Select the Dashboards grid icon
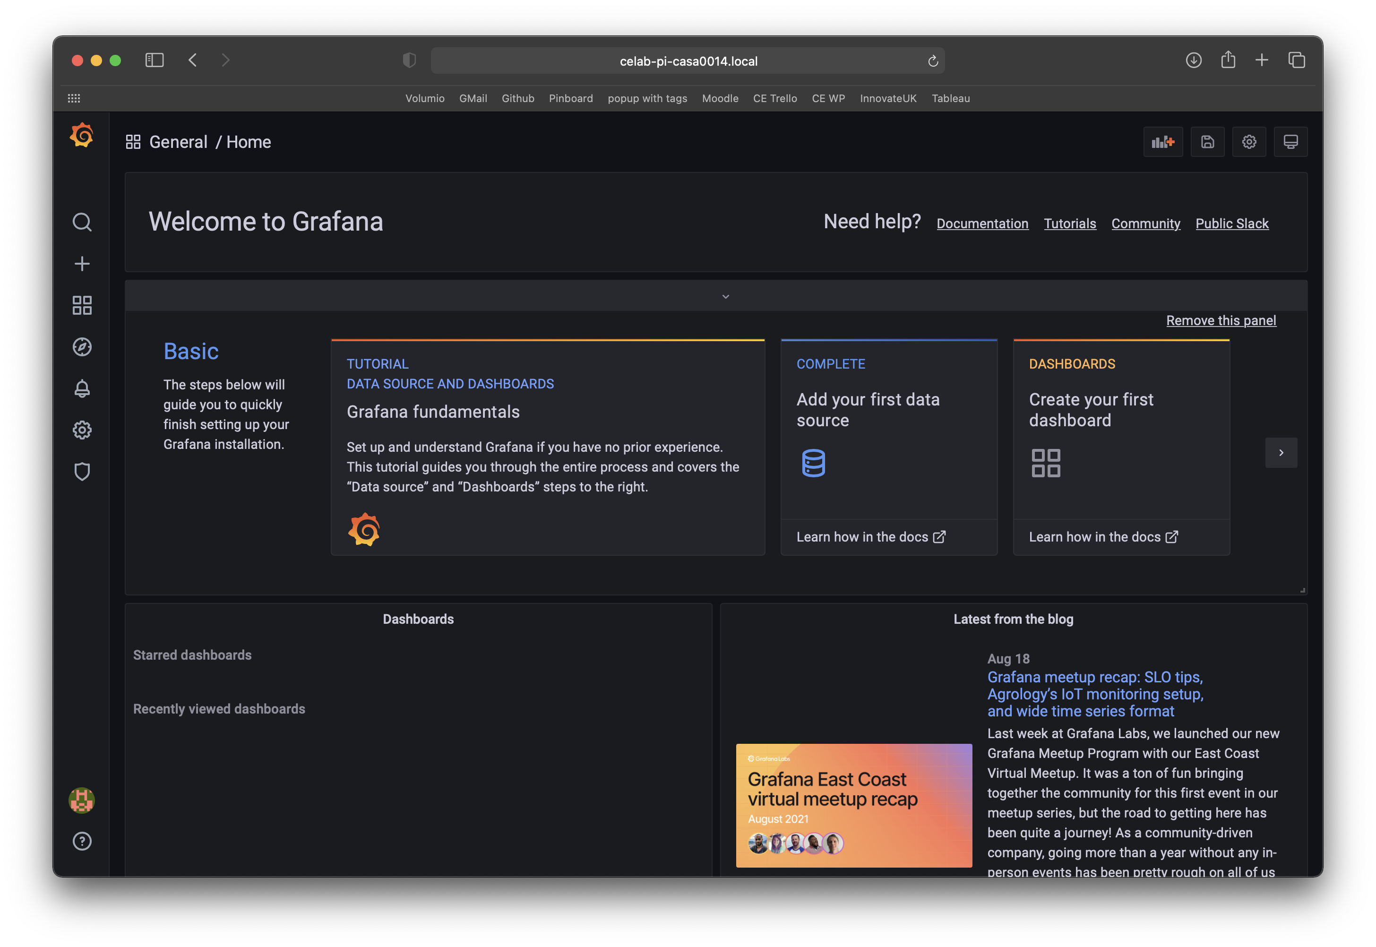 [82, 305]
